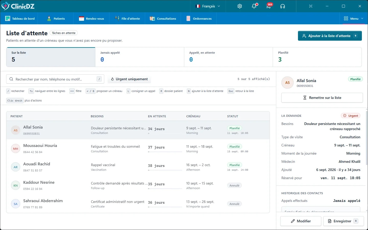The width and height of the screenshot is (368, 230).
Task: Click the SA avatar for Sahraoui Abderrahim
Action: click(16, 204)
